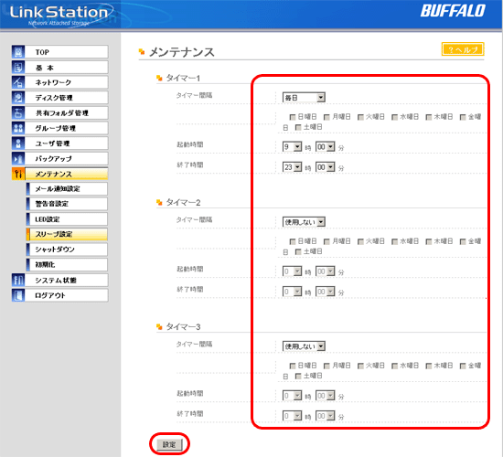This screenshot has width=503, height=457.
Task: Click the グループ管理 group icon
Action: pos(18,128)
